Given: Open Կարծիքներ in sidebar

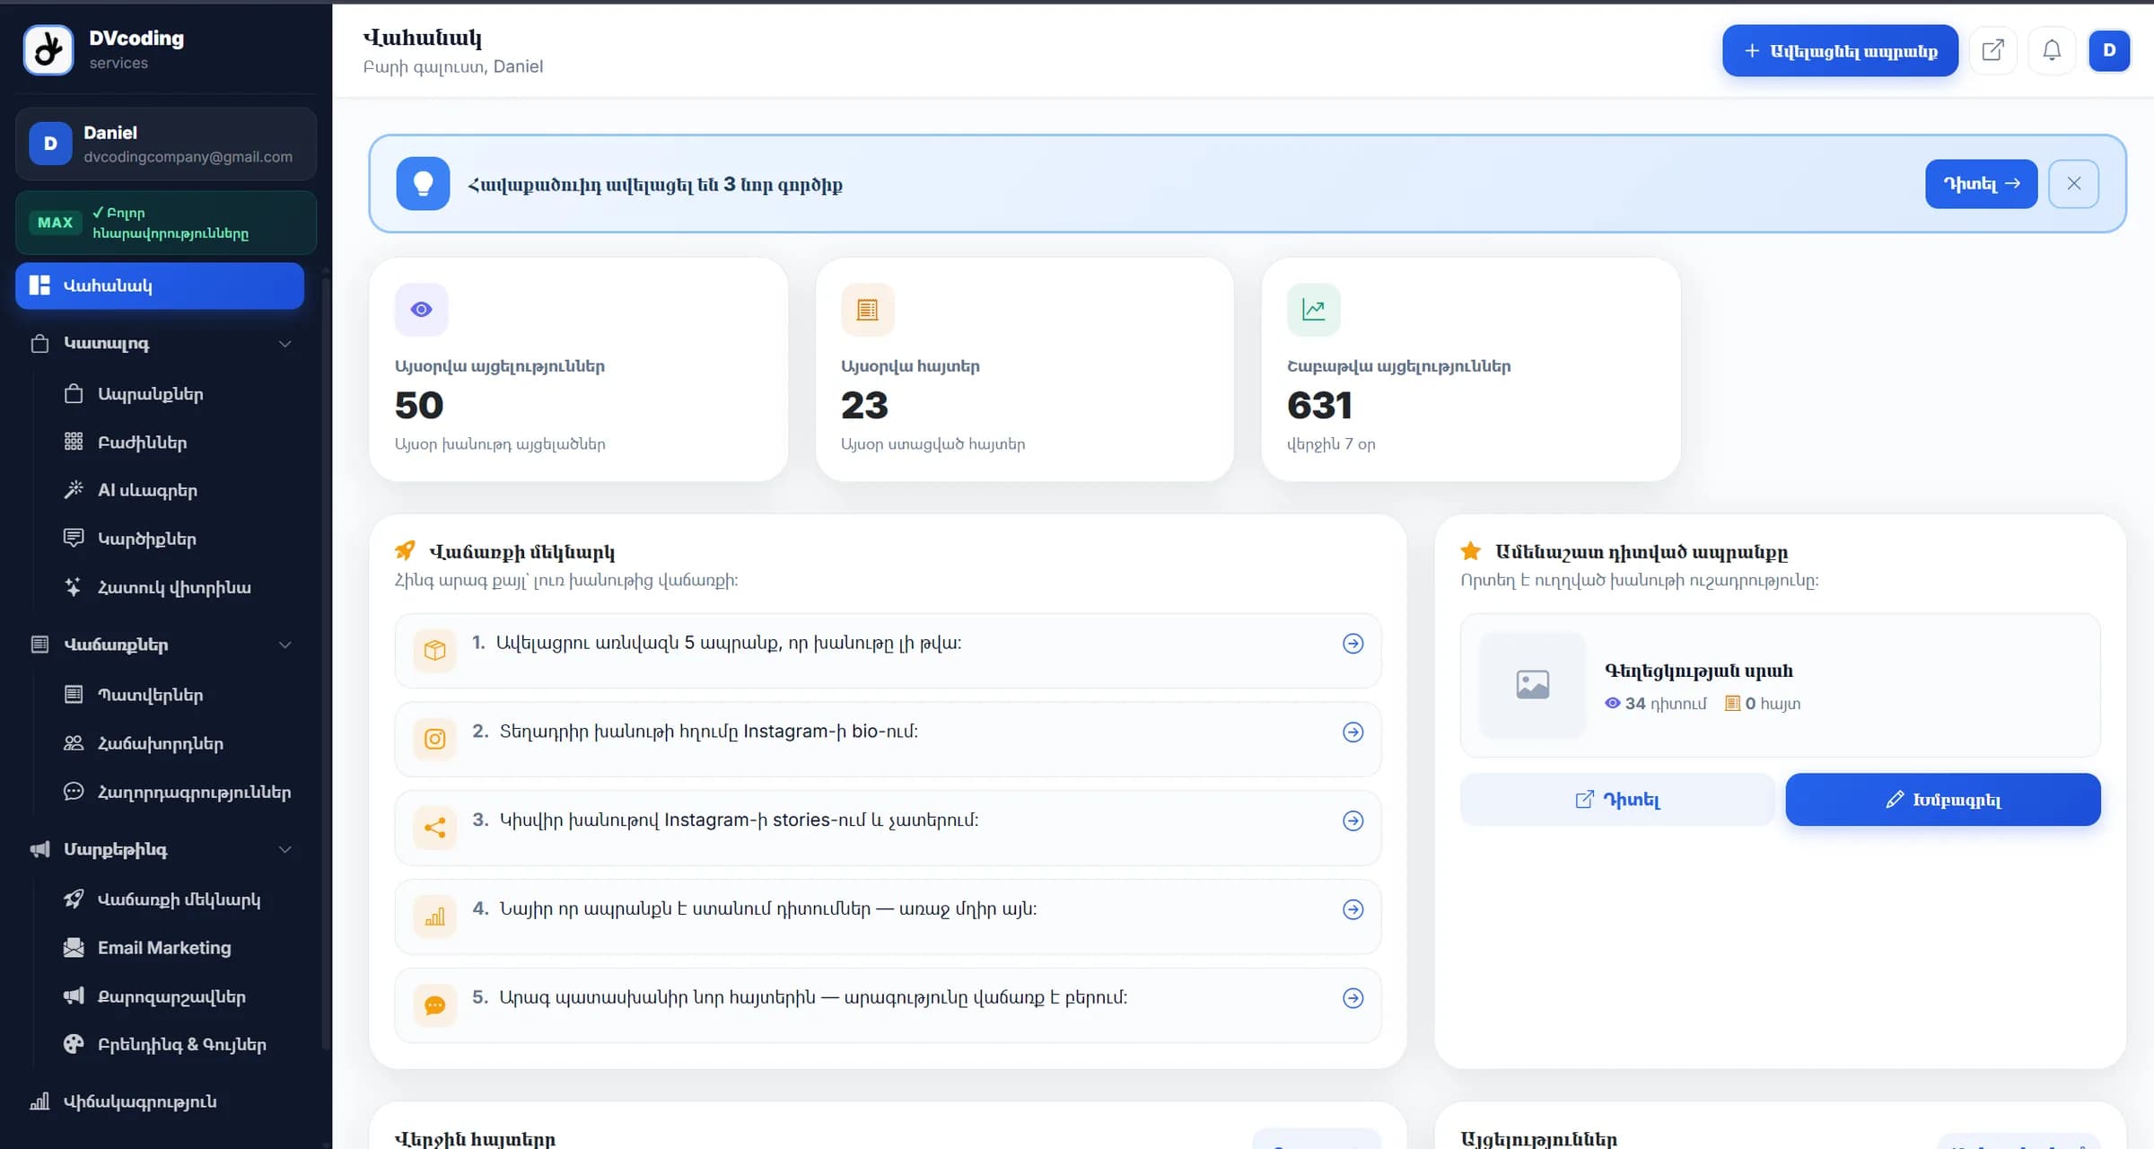Looking at the screenshot, I should pos(146,539).
